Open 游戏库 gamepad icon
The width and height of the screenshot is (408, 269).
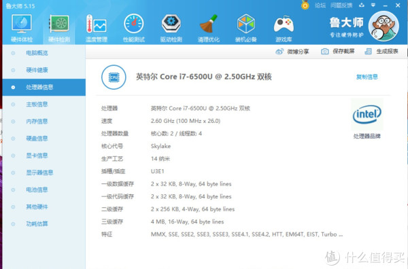284,24
